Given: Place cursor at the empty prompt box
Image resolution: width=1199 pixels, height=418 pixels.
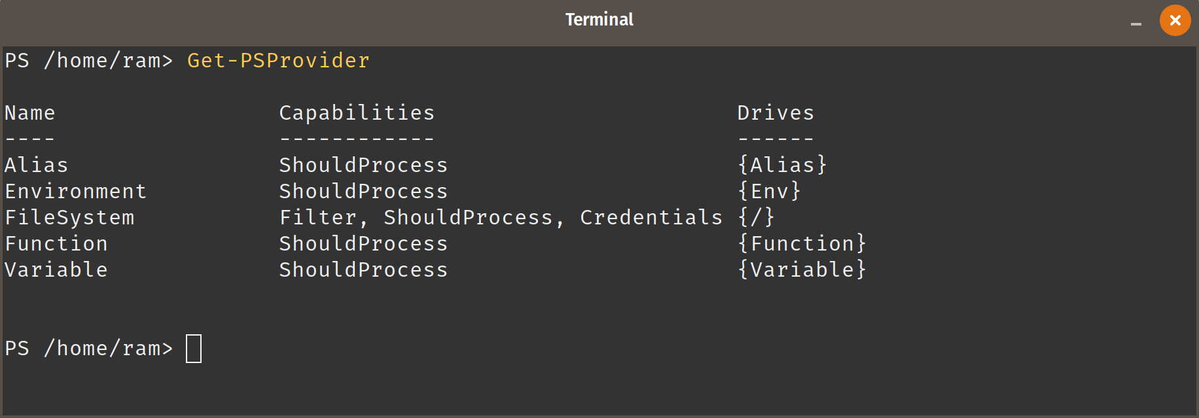Looking at the screenshot, I should pyautogui.click(x=194, y=349).
